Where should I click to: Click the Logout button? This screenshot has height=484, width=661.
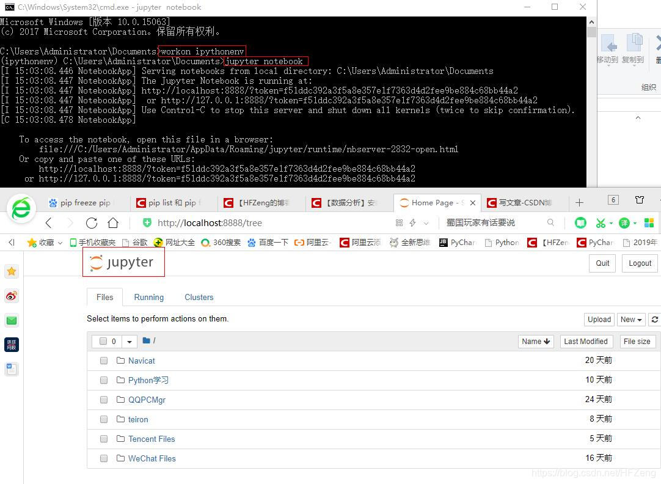tap(640, 263)
